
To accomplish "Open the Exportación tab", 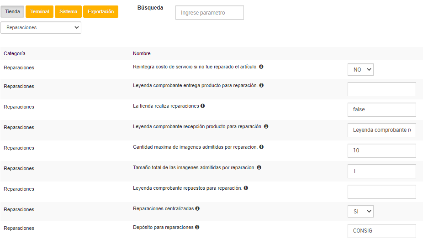I will pos(100,12).
